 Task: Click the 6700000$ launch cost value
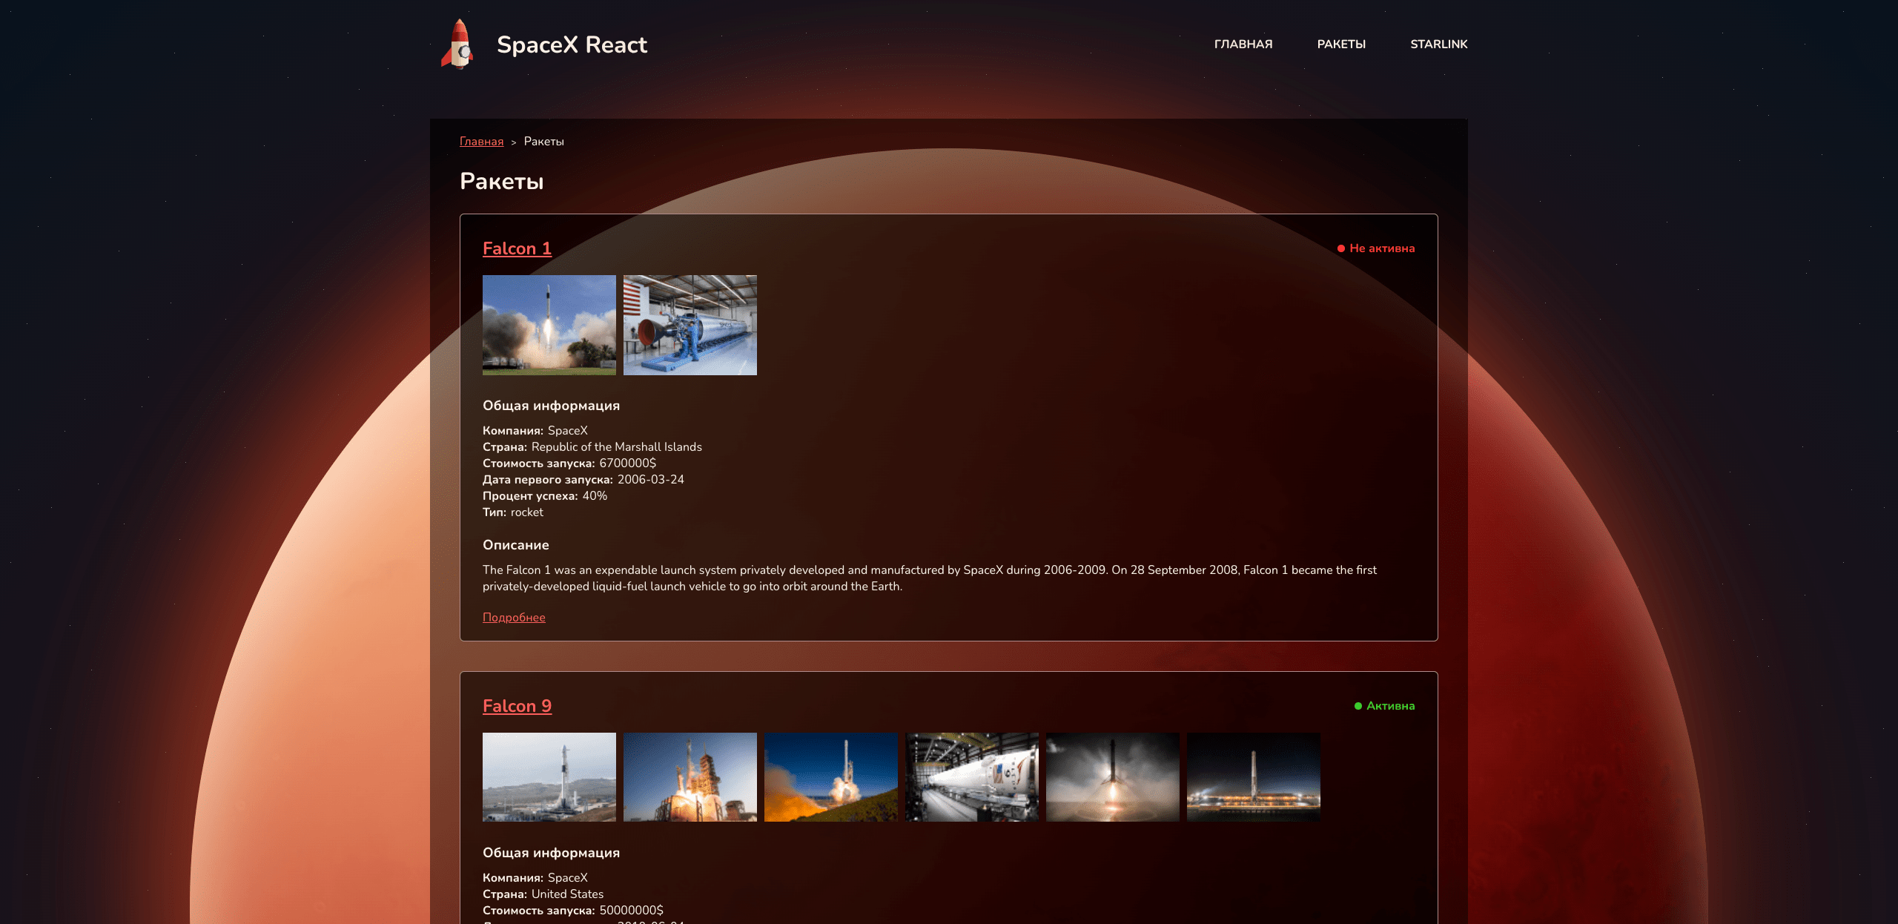(x=628, y=463)
